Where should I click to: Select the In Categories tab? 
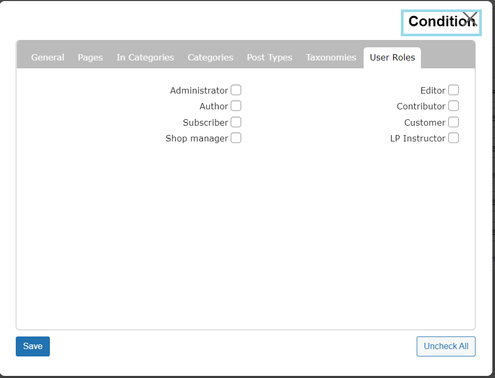[145, 58]
